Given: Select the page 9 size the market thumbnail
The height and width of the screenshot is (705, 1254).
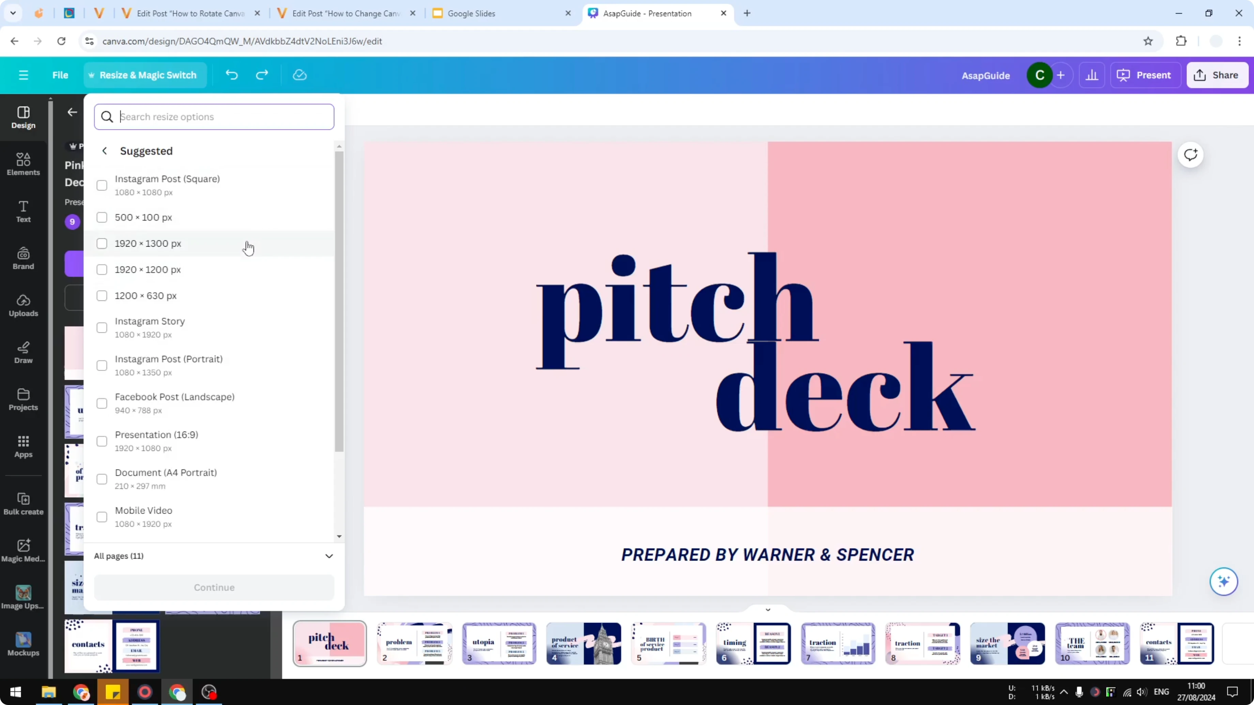Looking at the screenshot, I should click(1007, 643).
